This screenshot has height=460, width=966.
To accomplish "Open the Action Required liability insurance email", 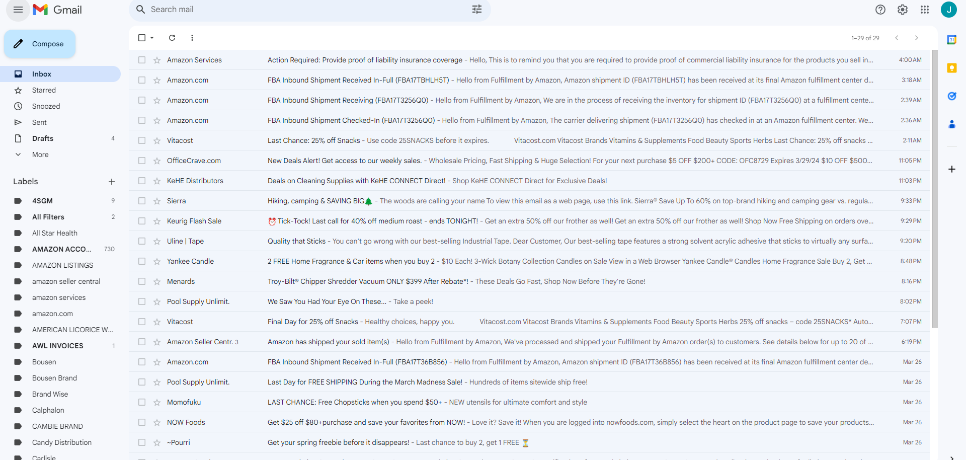I will click(529, 60).
